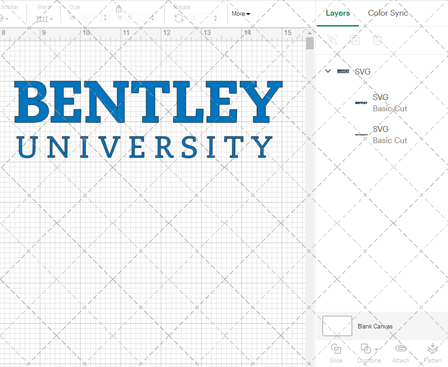Click the canvas vertical scrollbar
The image size is (448, 367).
click(309, 43)
